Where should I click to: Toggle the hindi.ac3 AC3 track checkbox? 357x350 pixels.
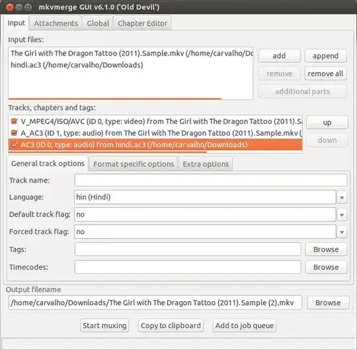14,145
